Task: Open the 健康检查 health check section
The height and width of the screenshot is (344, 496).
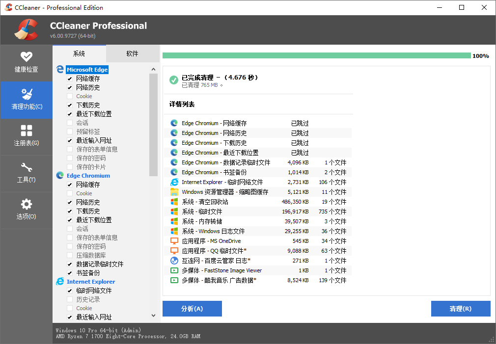Action: tap(26, 63)
